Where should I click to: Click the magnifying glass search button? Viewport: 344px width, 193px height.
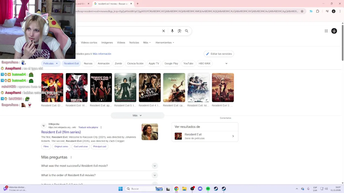click(187, 31)
